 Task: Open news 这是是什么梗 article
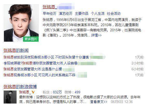click(x=33, y=69)
